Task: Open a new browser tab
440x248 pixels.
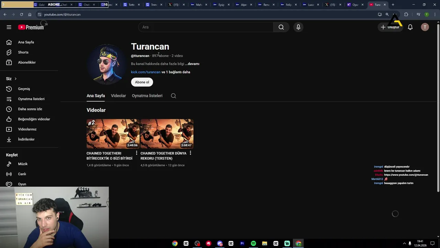Action: click(x=393, y=5)
